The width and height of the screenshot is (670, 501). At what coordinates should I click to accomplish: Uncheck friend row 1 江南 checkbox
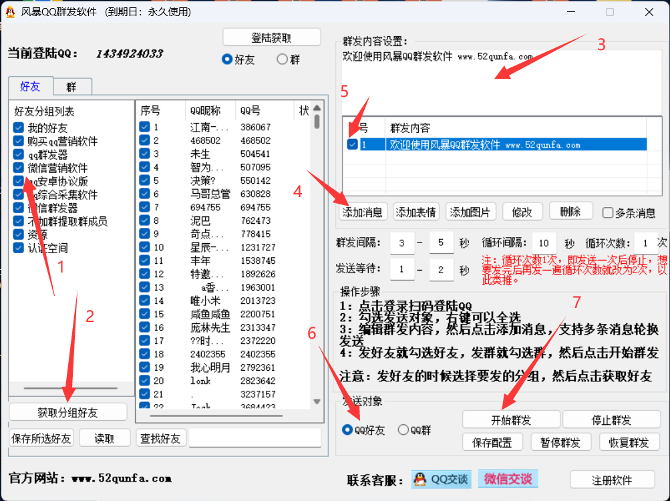click(x=144, y=127)
